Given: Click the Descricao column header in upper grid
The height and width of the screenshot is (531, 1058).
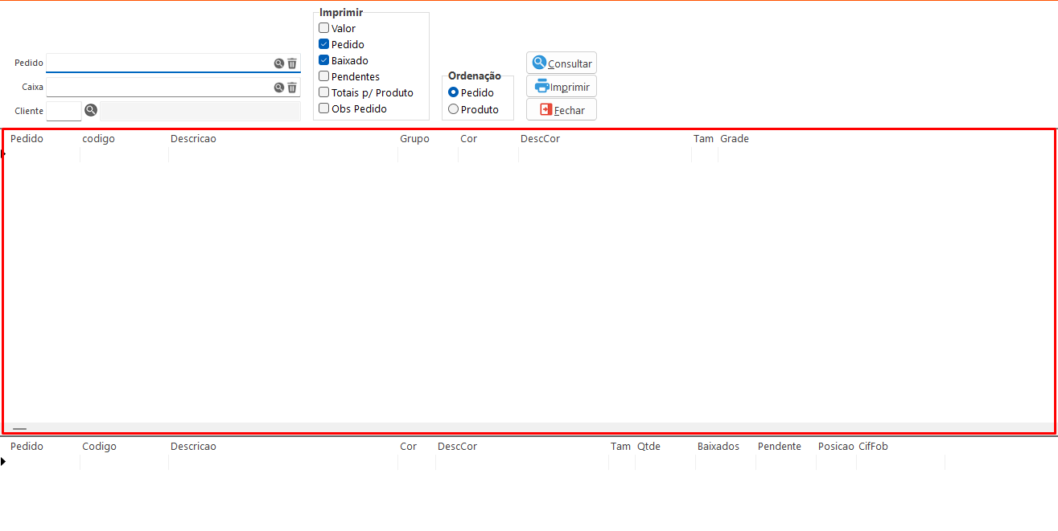Looking at the screenshot, I should [193, 139].
